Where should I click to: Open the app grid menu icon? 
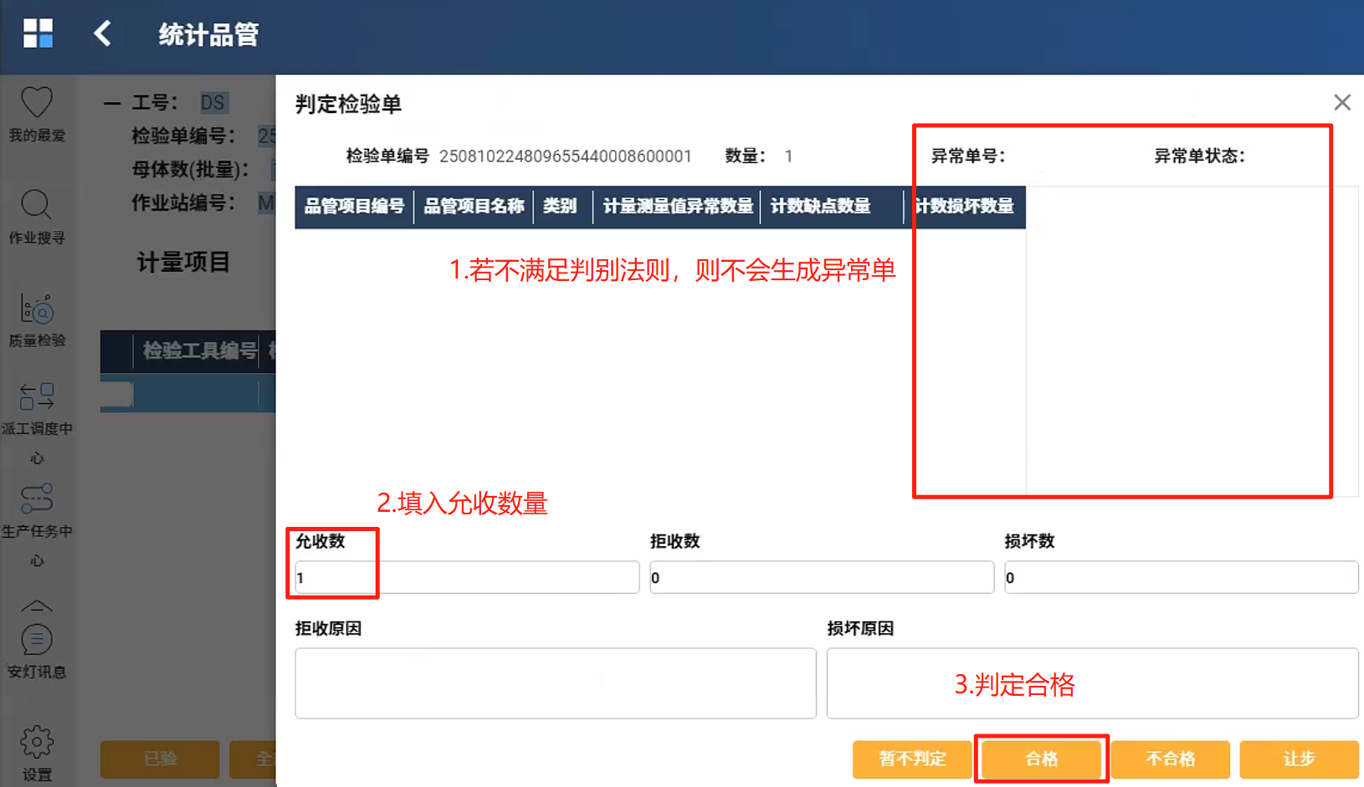38,33
